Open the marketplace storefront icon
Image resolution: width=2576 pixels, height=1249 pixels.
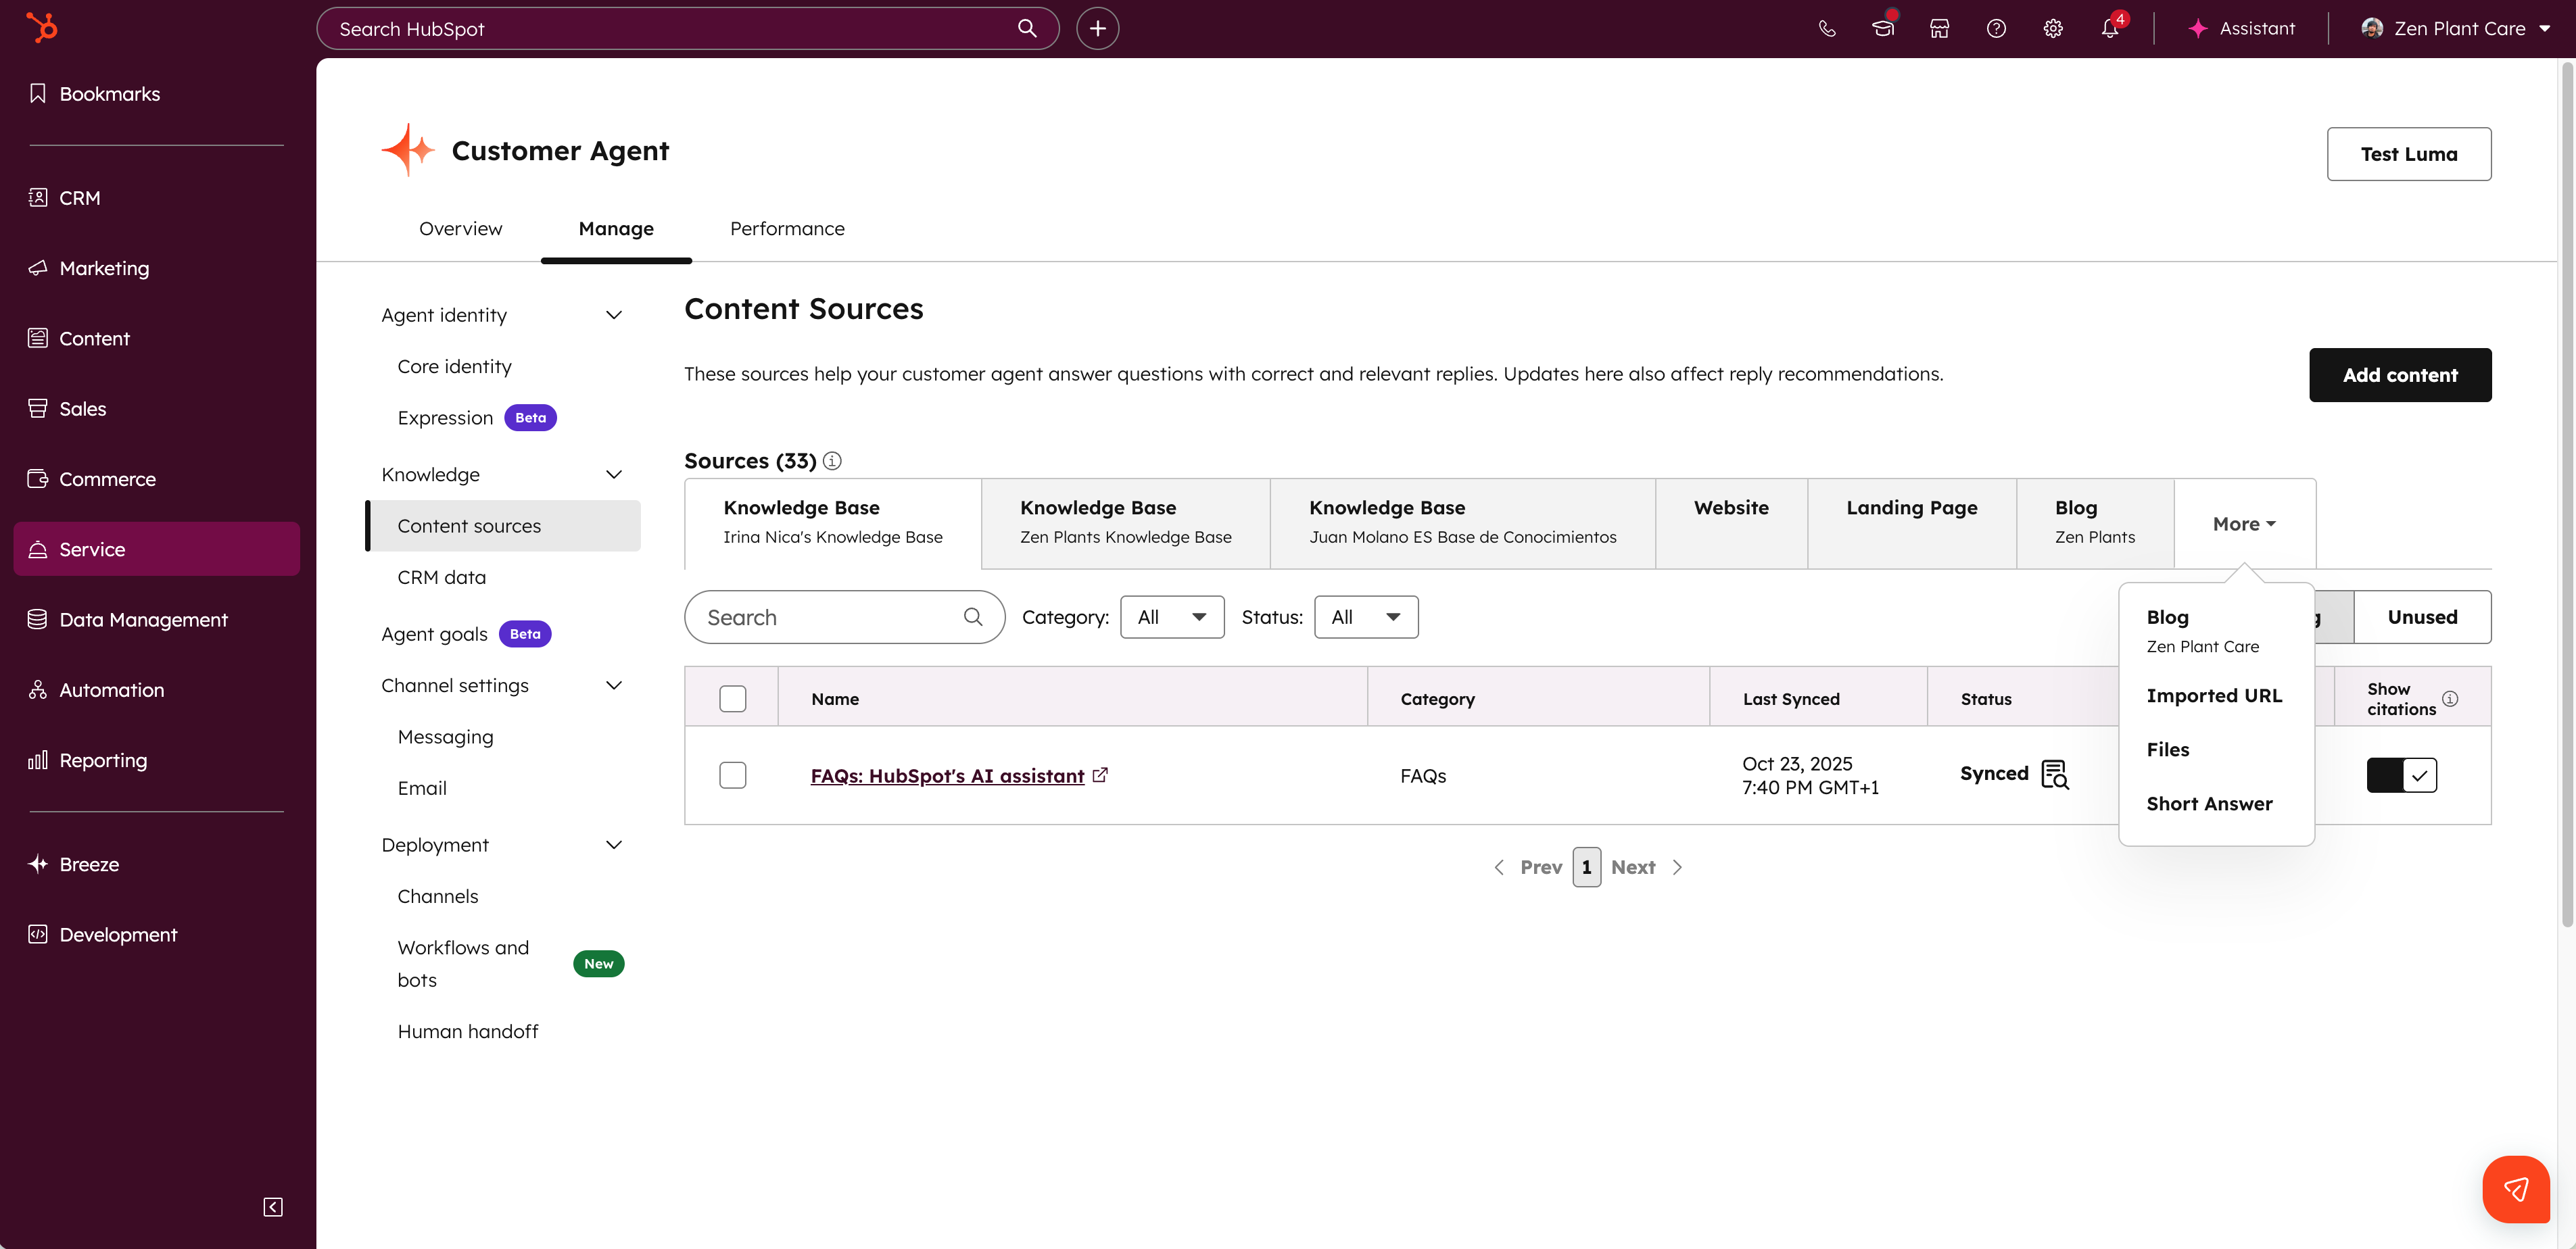[x=1939, y=29]
